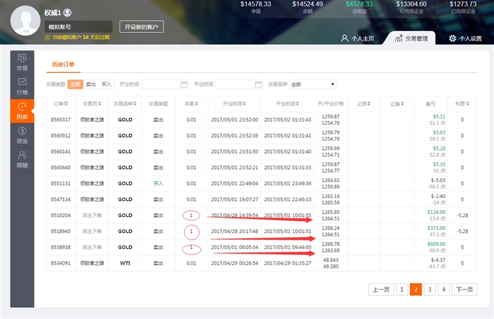Click 自主下单 trader in order 8538938 row

coord(92,247)
